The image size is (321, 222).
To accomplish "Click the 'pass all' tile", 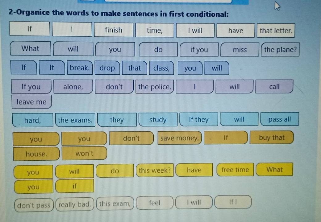I will click(279, 119).
